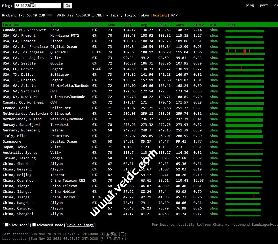The height and width of the screenshot is (244, 278).
Task: Show MTR for Seattle Google row
Action: click(x=214, y=63)
